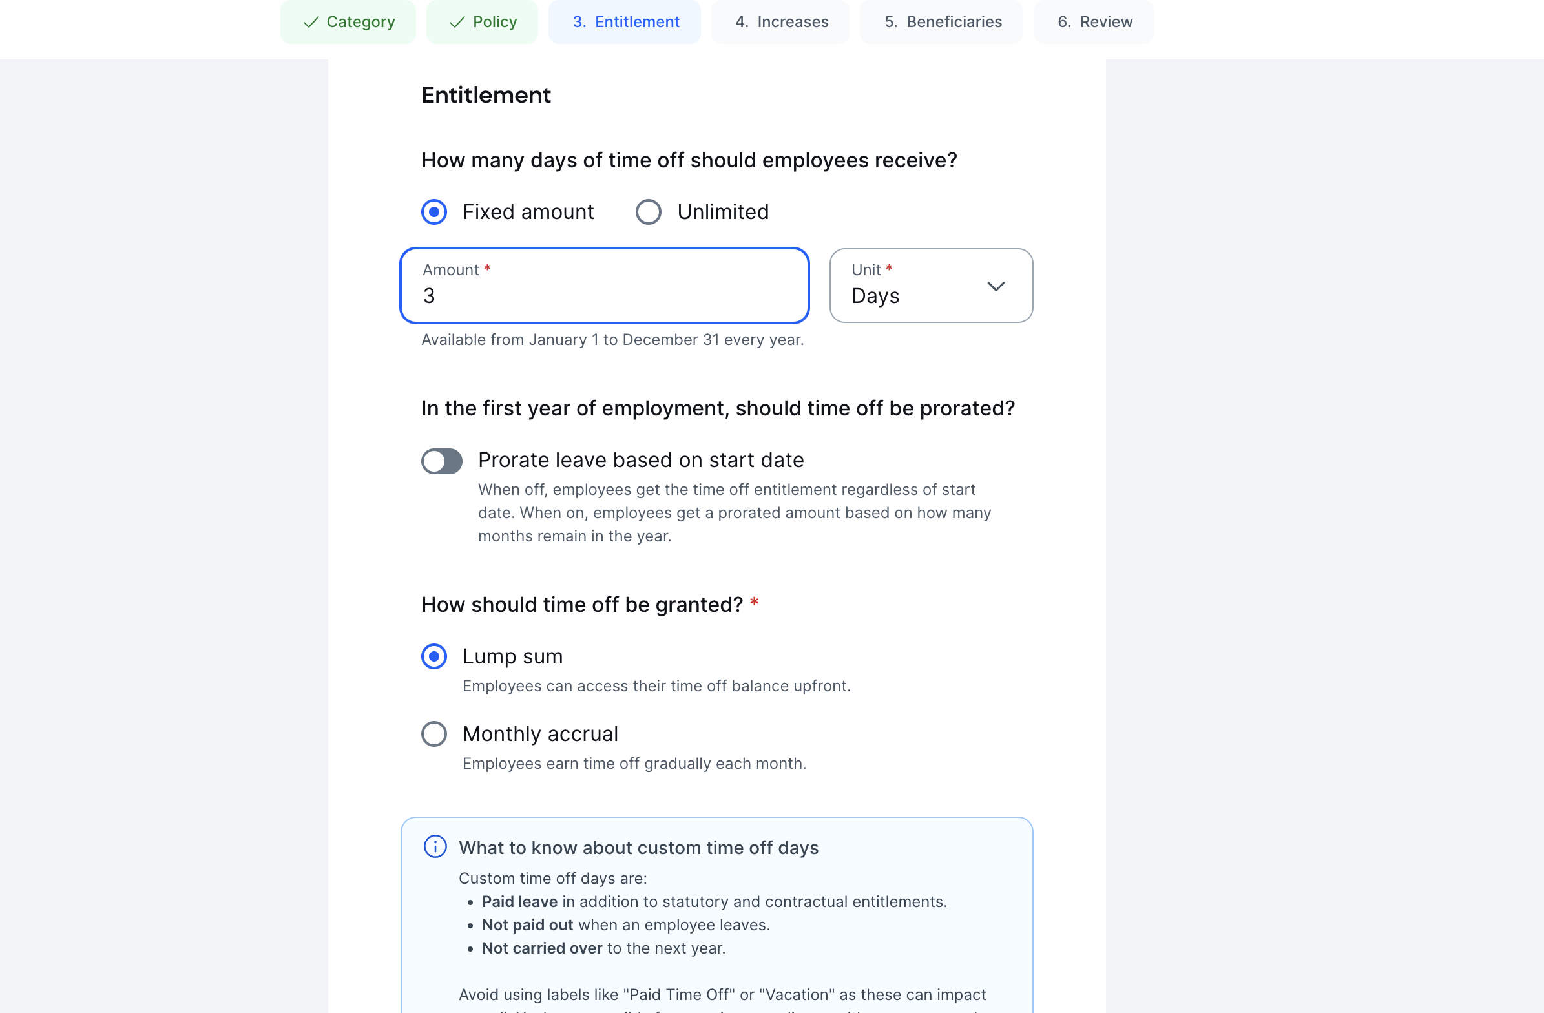Click the Amount input field
The image size is (1544, 1013).
pyautogui.click(x=605, y=286)
